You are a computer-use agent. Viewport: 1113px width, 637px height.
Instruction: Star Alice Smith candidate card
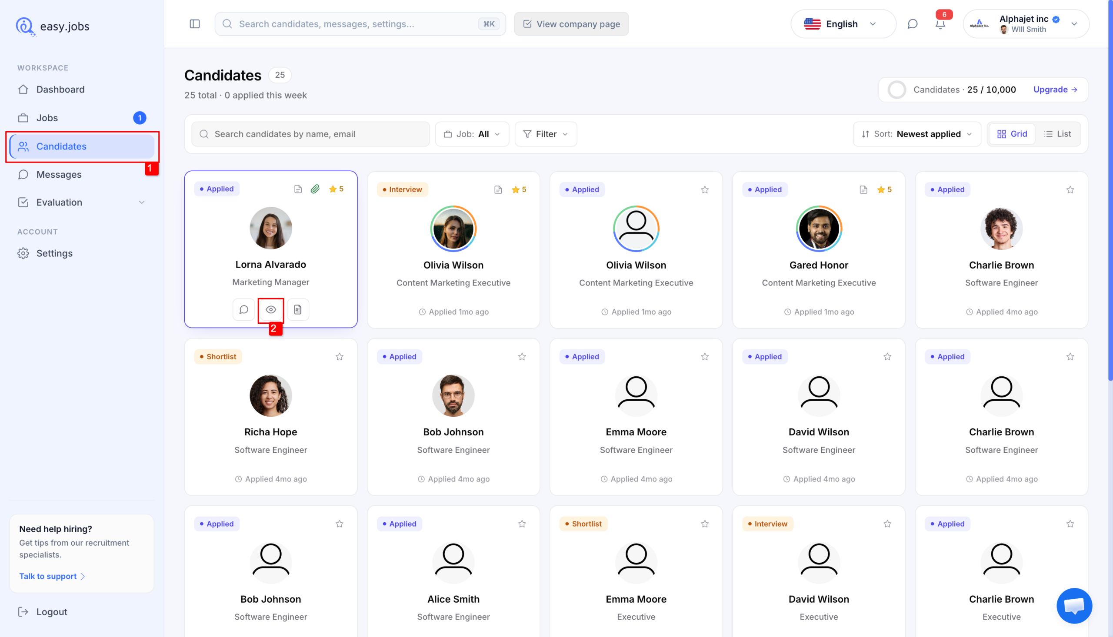(522, 524)
